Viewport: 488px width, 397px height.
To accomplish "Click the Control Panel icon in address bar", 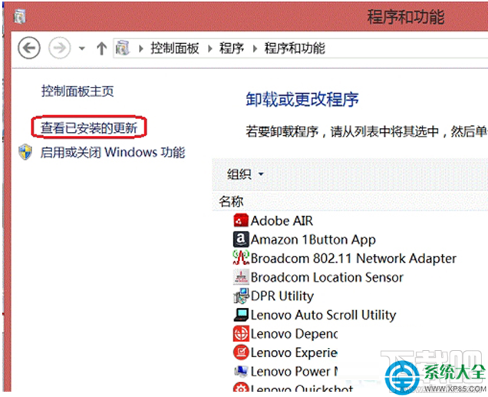I will (122, 48).
